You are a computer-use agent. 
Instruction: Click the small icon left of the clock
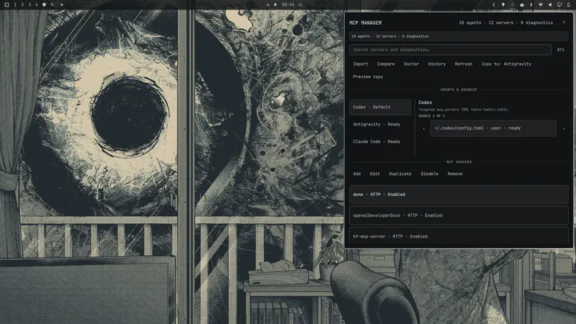pos(275,5)
